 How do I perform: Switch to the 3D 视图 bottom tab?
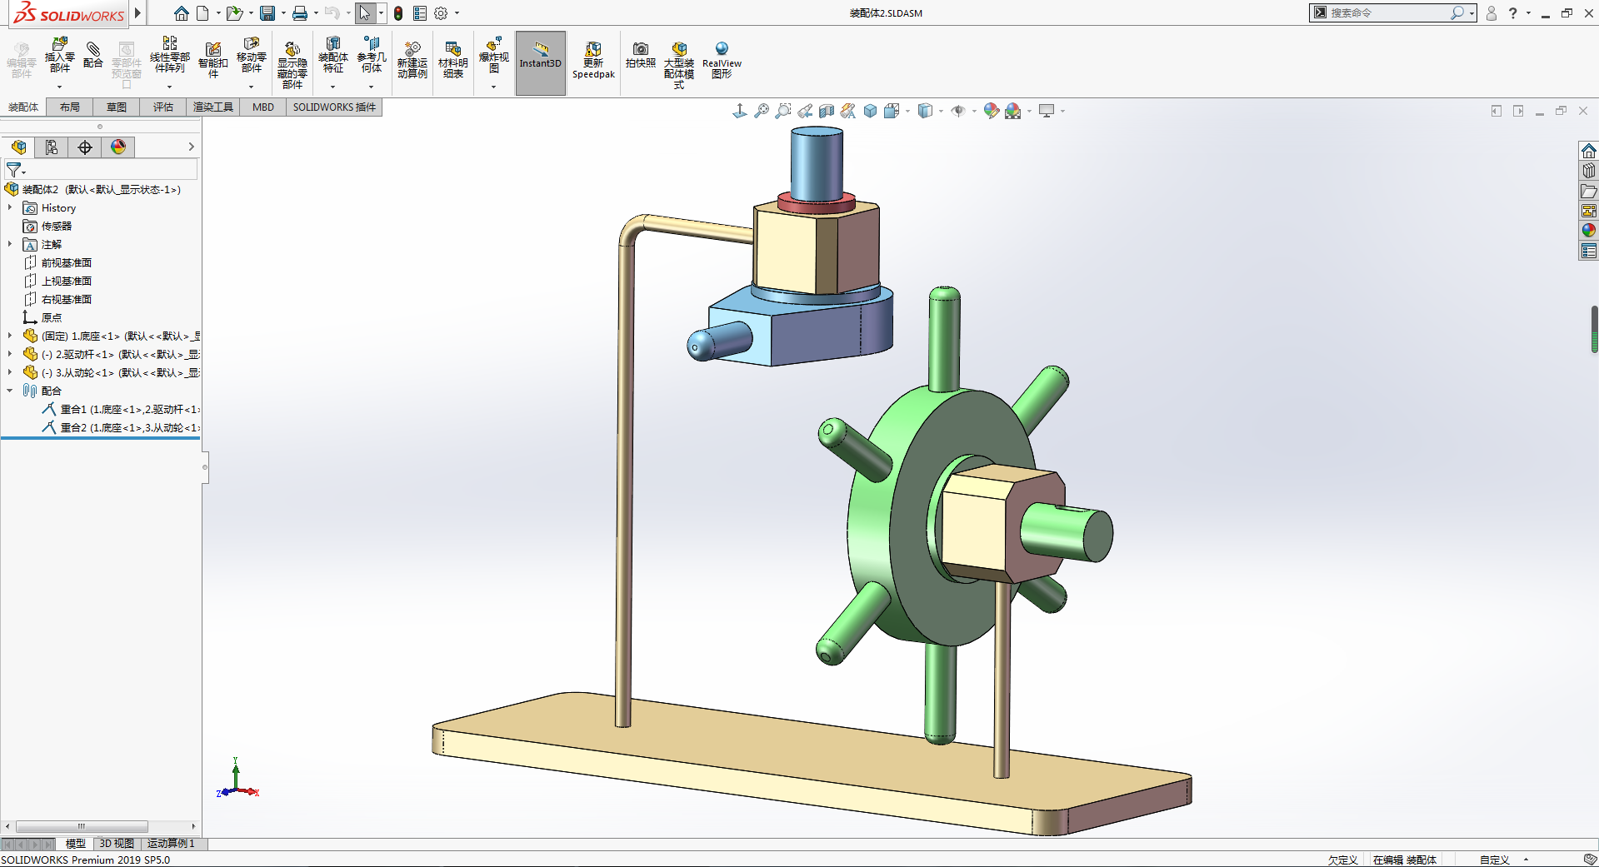pos(117,844)
